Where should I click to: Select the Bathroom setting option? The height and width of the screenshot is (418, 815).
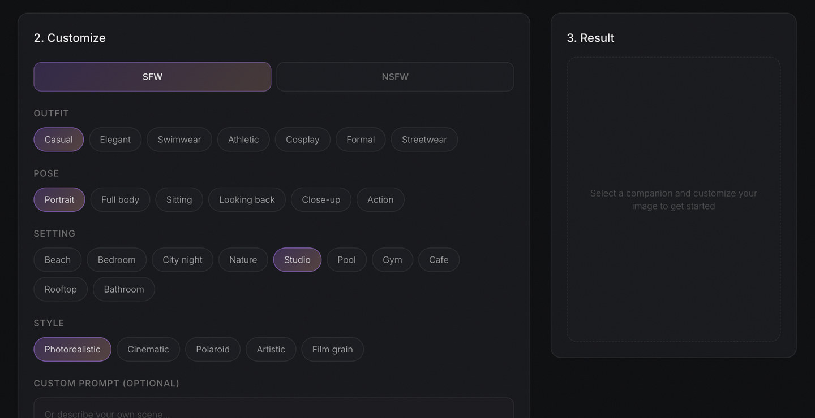(124, 289)
